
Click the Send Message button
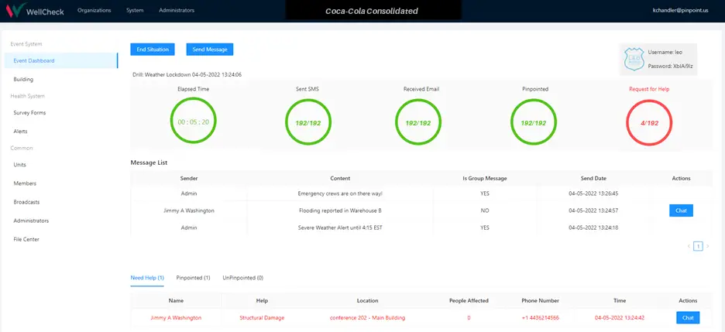(210, 50)
